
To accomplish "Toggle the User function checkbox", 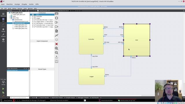I will [x=33, y=15].
